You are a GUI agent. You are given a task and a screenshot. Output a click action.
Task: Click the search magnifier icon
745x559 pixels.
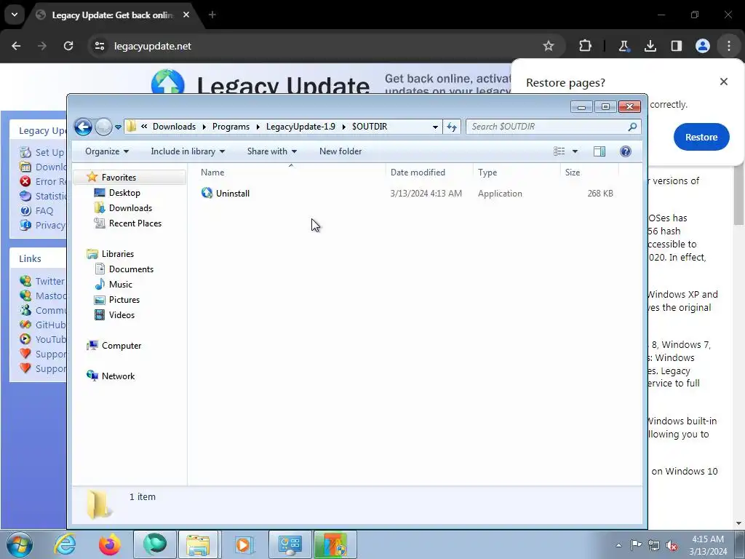[632, 127]
